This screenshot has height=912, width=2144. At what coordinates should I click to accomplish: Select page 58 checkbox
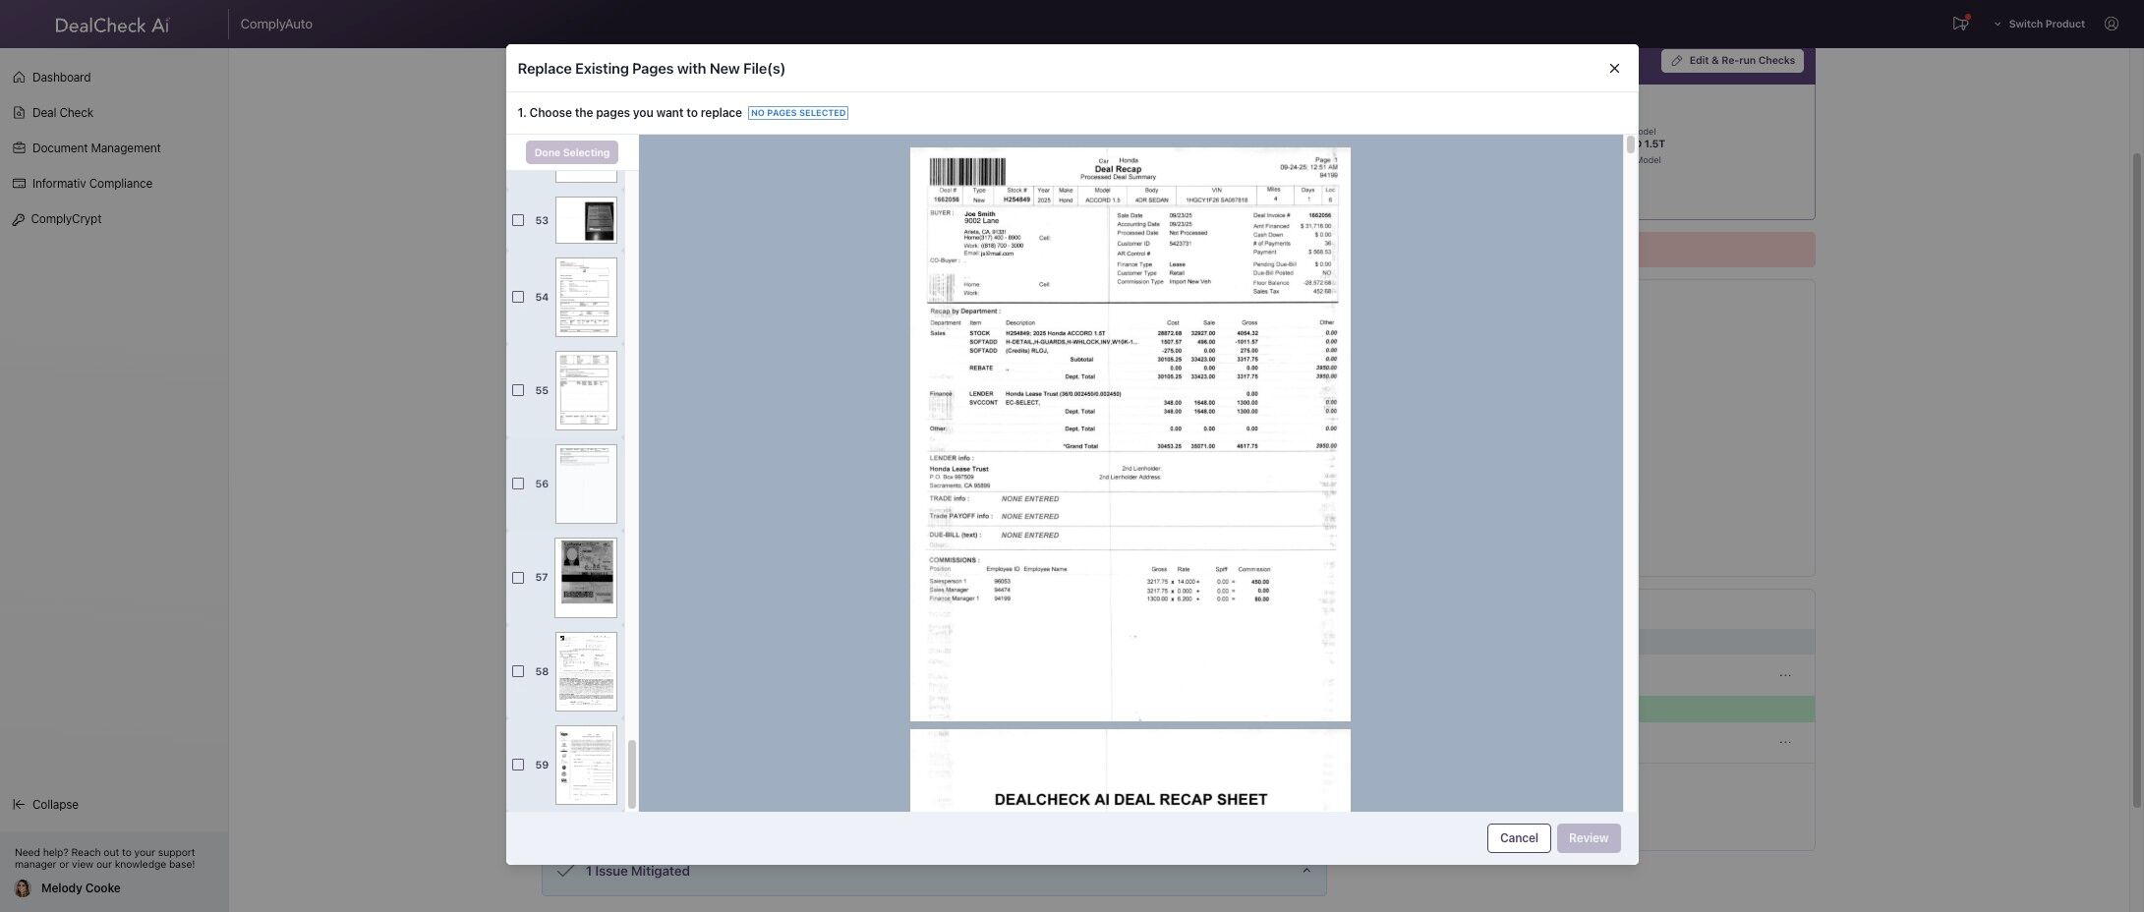click(x=518, y=671)
